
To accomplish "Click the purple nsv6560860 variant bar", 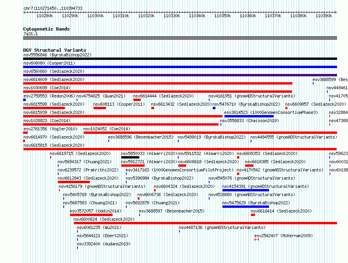I will pyautogui.click(x=180, y=75).
